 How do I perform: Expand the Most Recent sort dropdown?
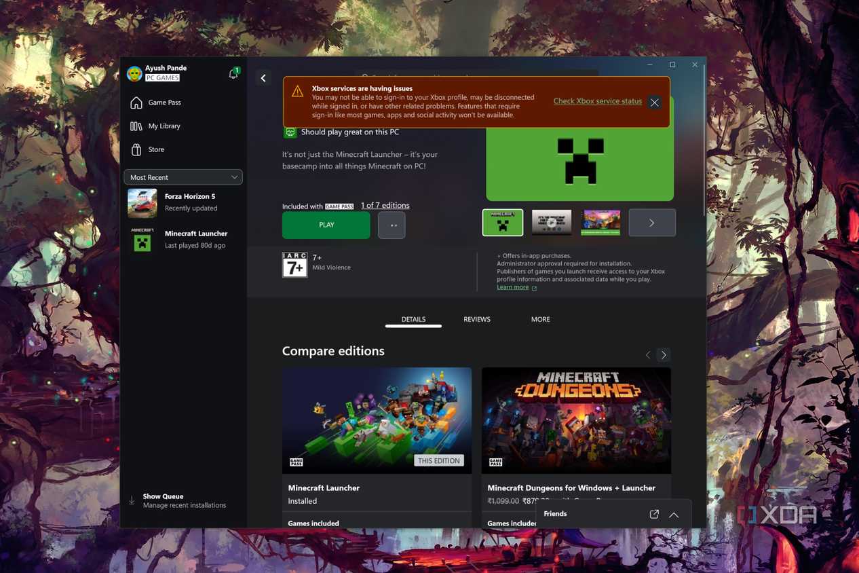(183, 177)
